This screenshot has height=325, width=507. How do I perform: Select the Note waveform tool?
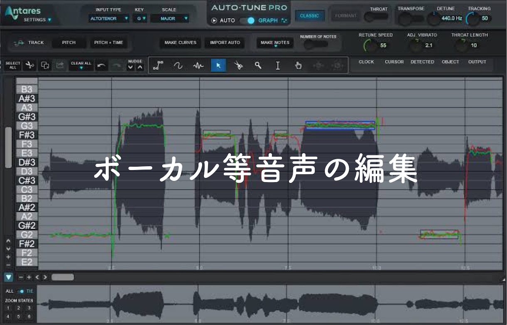198,65
